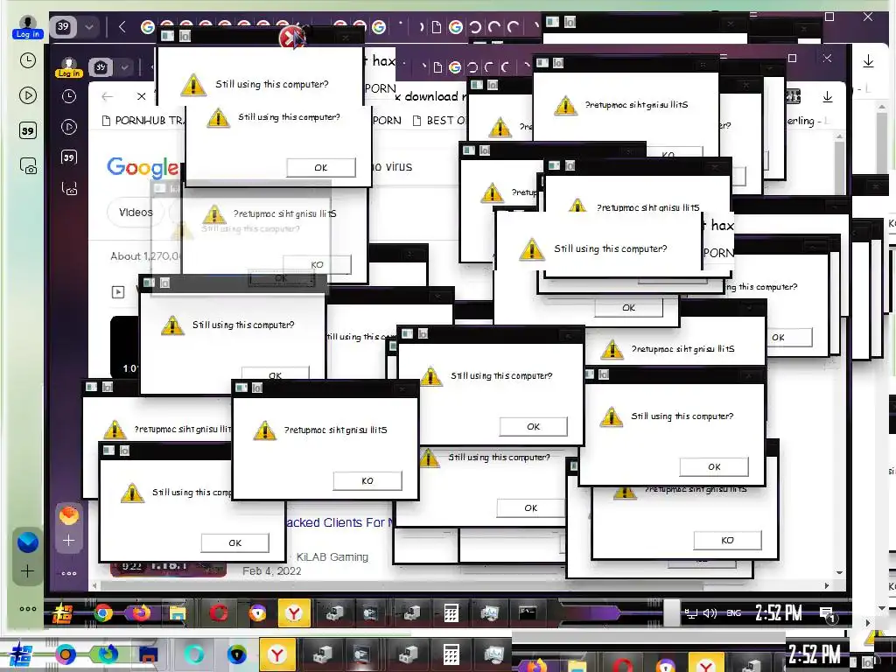Open History clock icon in dark inner sidebar
The height and width of the screenshot is (672, 896).
(x=68, y=96)
